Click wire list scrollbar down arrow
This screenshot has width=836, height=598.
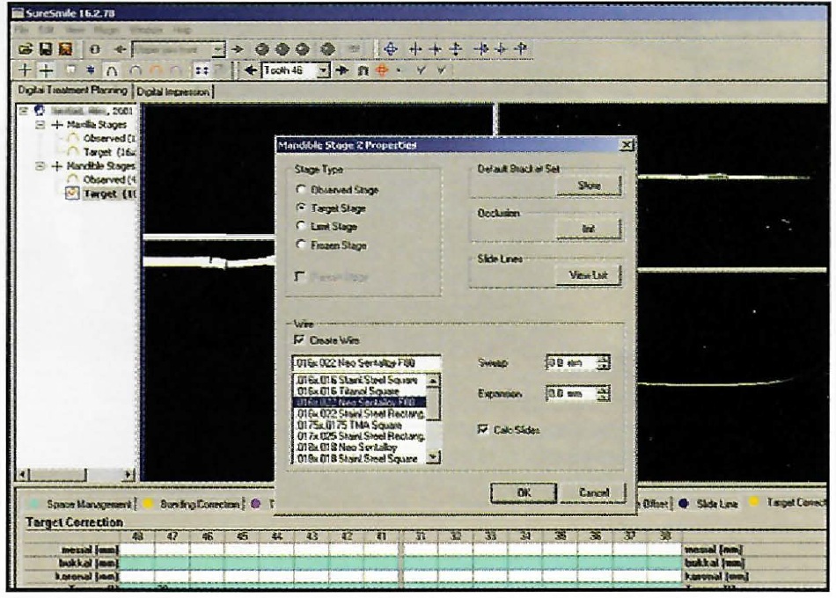pos(434,456)
